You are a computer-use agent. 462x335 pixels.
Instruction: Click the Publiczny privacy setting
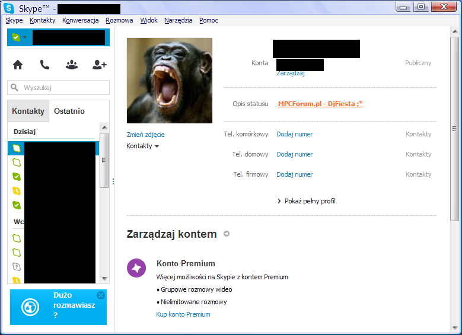click(x=418, y=63)
